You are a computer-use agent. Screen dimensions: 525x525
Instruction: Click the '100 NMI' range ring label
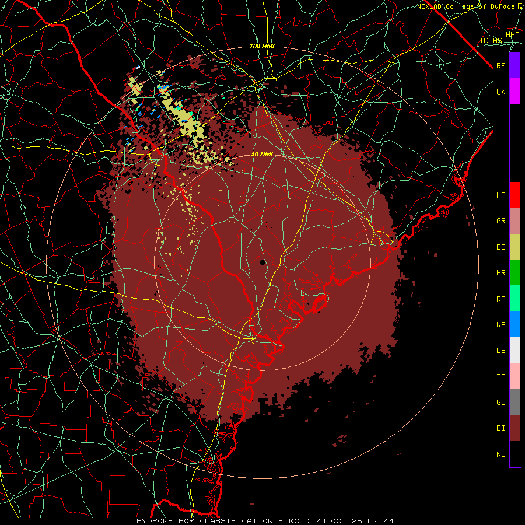click(x=262, y=46)
